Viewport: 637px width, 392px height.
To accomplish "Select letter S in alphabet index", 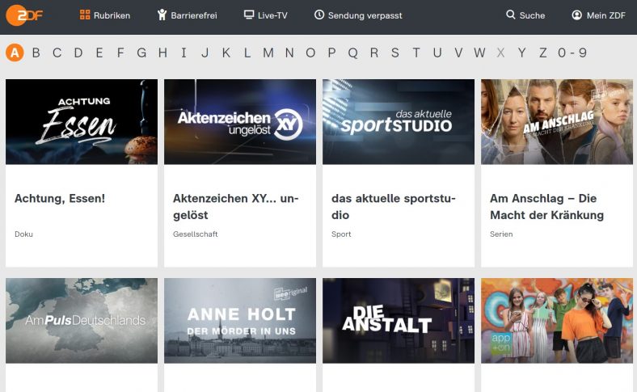I will tap(394, 53).
